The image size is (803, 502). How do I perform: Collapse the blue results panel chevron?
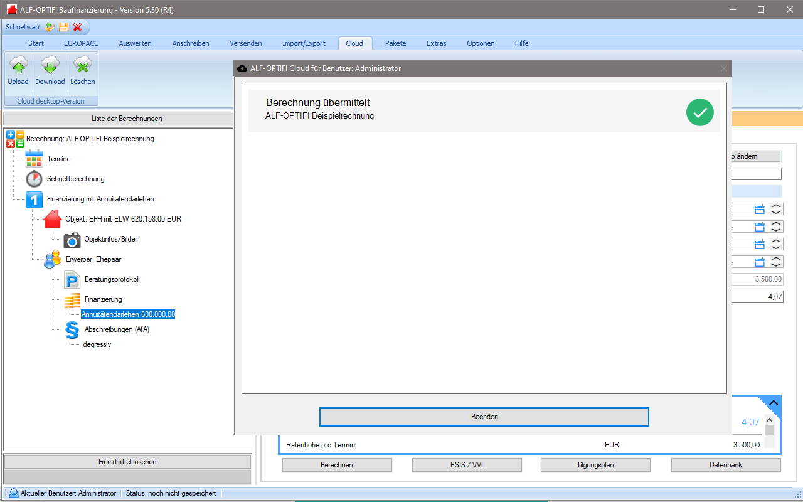[x=774, y=403]
